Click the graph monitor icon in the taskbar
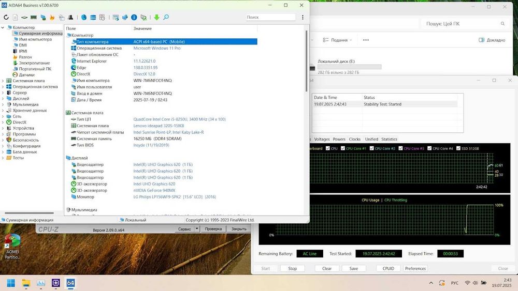 click(40, 283)
